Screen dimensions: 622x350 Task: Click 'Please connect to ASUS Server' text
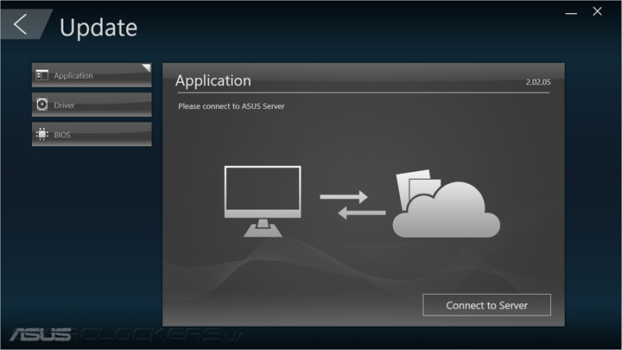click(232, 106)
